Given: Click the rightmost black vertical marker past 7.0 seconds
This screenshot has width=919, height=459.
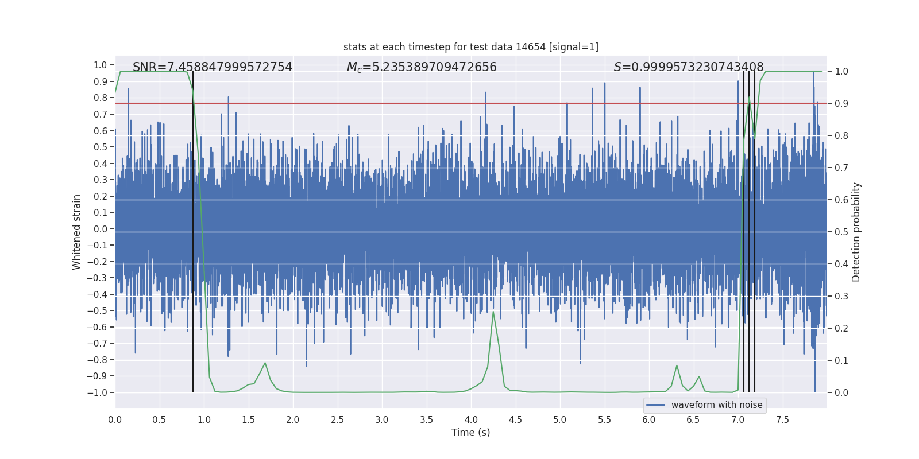Looking at the screenshot, I should click(x=755, y=232).
